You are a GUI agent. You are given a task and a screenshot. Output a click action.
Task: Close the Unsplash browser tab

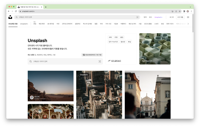[41, 7]
